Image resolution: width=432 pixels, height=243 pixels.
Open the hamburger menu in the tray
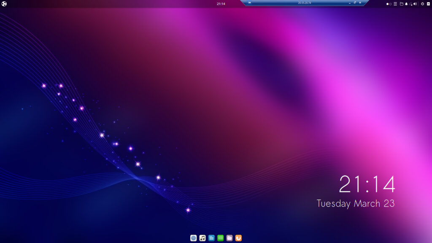pyautogui.click(x=395, y=3)
